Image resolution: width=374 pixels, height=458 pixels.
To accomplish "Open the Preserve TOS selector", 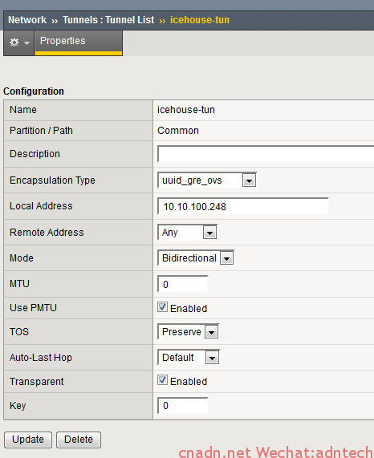I will [x=188, y=331].
